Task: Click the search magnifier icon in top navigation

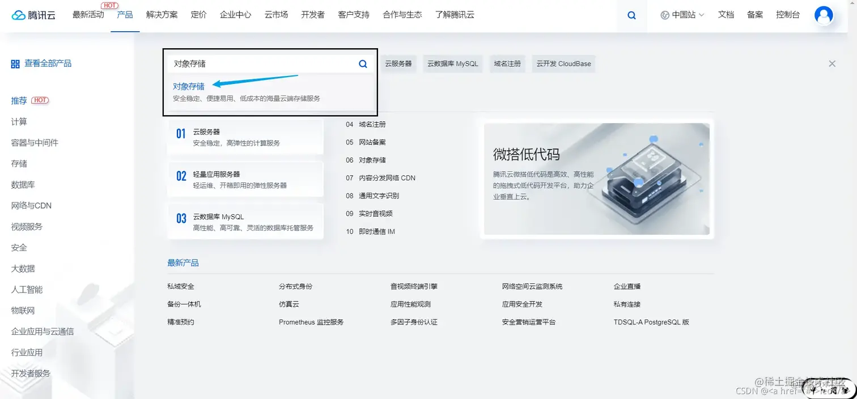Action: click(631, 15)
